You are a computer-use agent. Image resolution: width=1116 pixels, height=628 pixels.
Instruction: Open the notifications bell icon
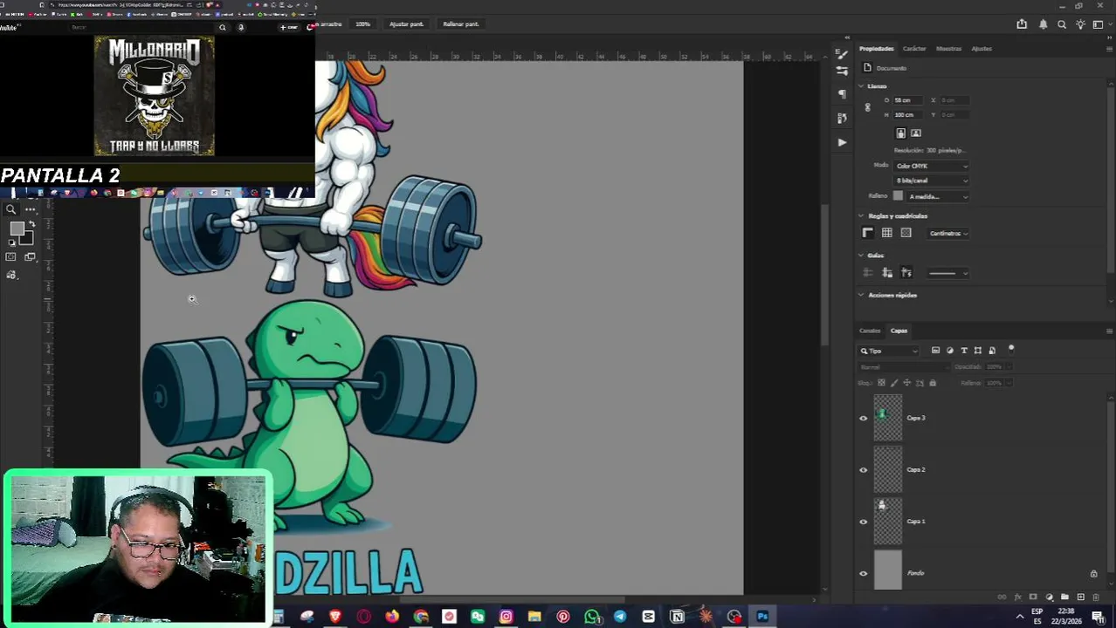tap(1043, 24)
